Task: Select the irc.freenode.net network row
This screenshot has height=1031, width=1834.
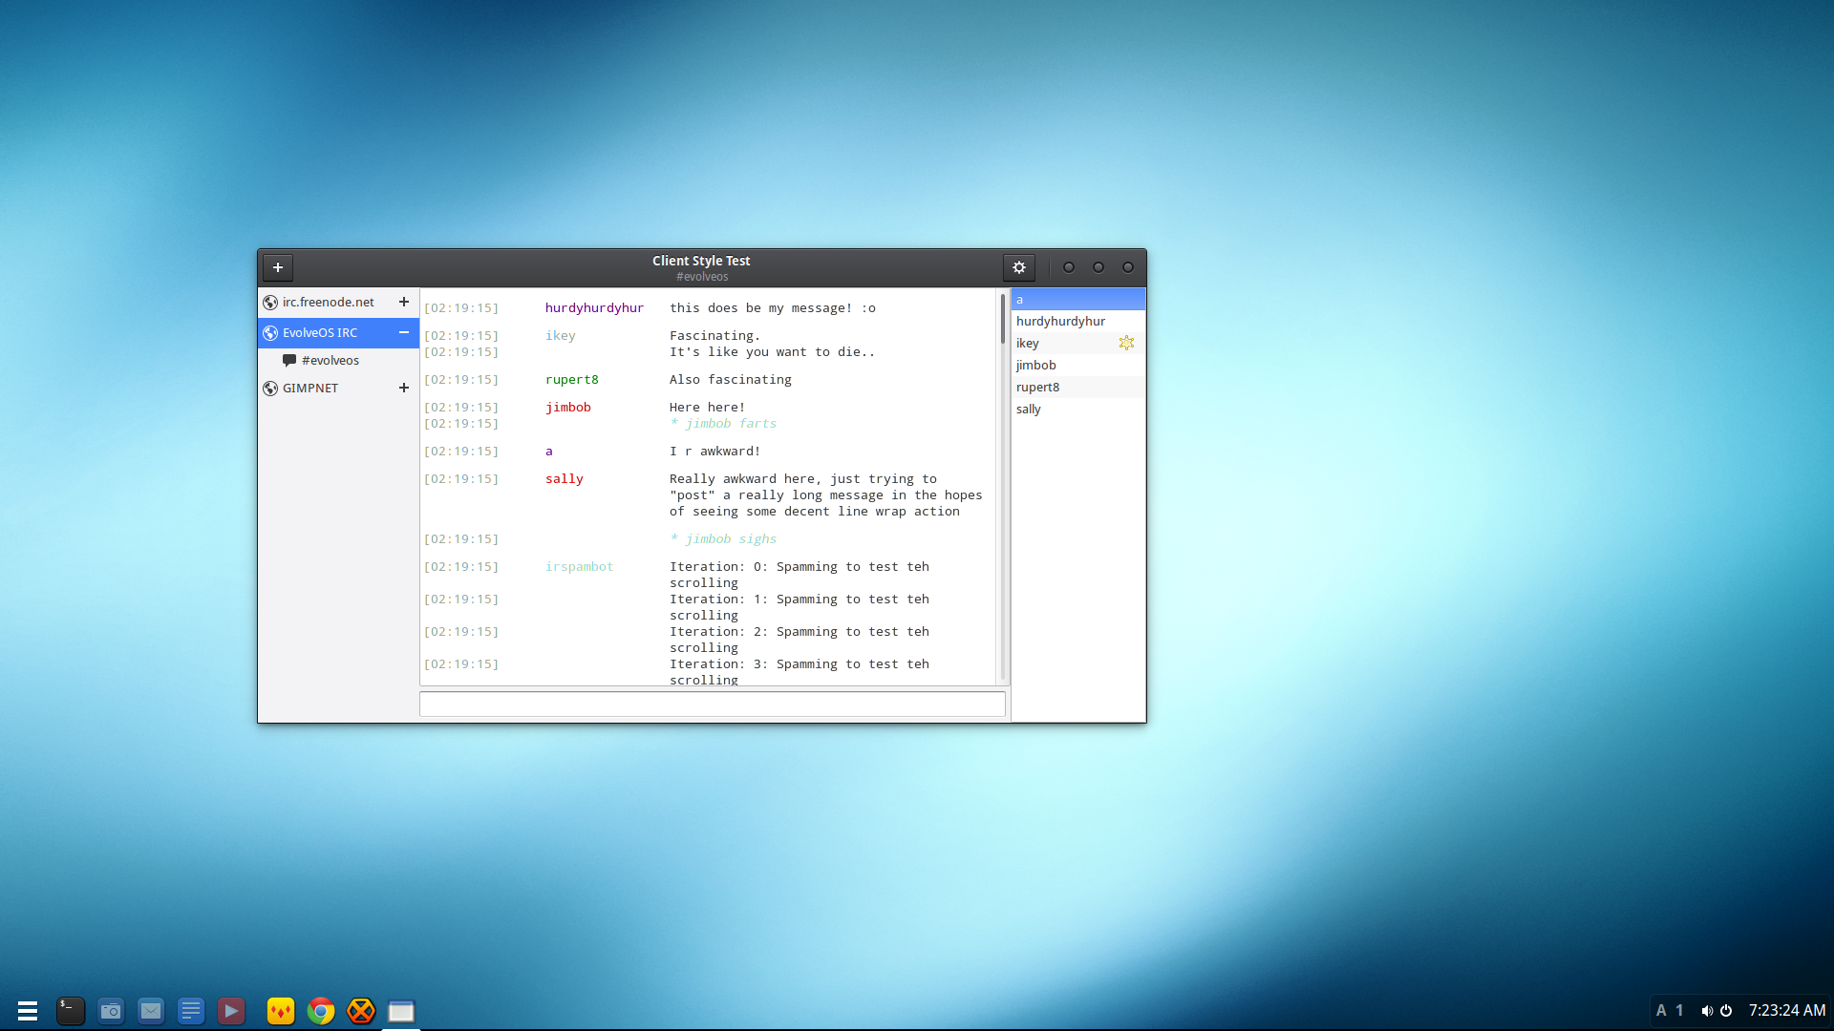Action: (x=338, y=302)
